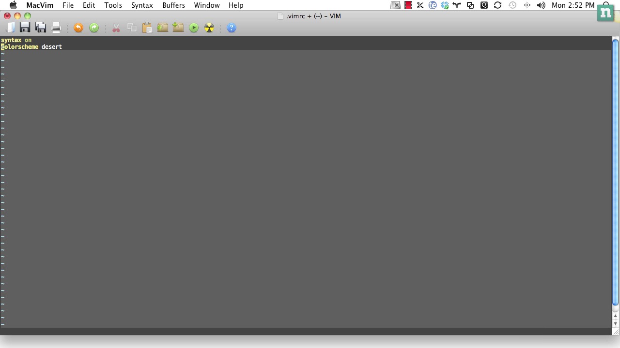Open the Dropbox menu bar icon
Viewport: 620px width, 348px height.
pos(445,5)
